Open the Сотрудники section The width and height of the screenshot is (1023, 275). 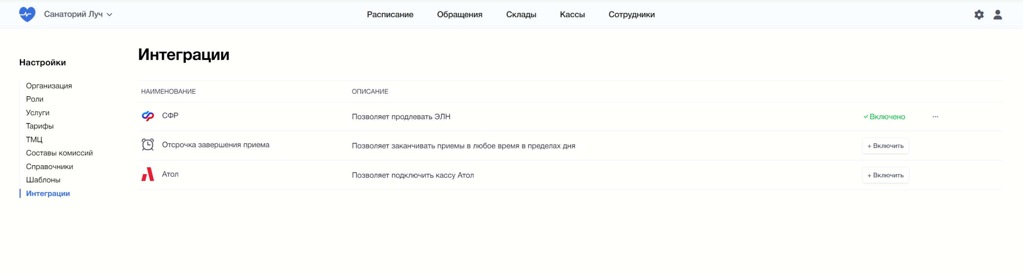(631, 15)
